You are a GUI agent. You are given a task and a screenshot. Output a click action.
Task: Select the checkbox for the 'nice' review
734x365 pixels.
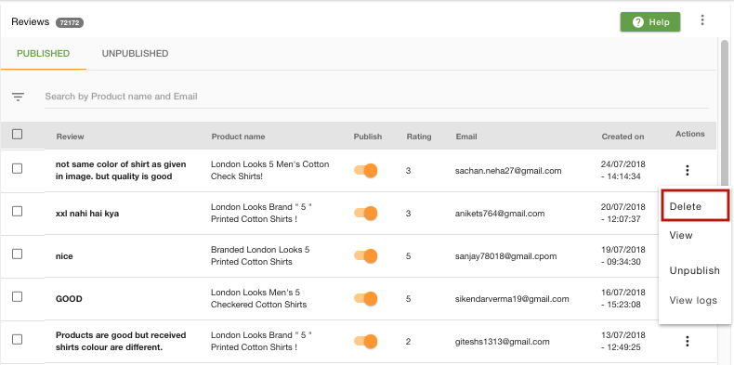[x=18, y=254]
